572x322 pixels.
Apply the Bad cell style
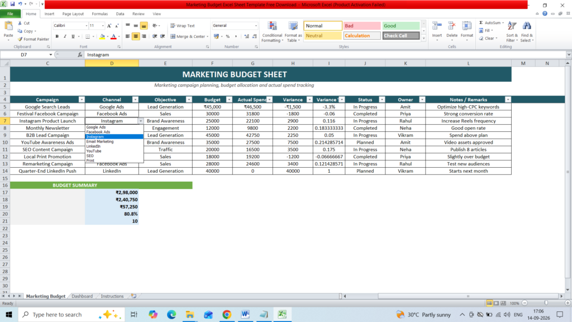point(362,26)
